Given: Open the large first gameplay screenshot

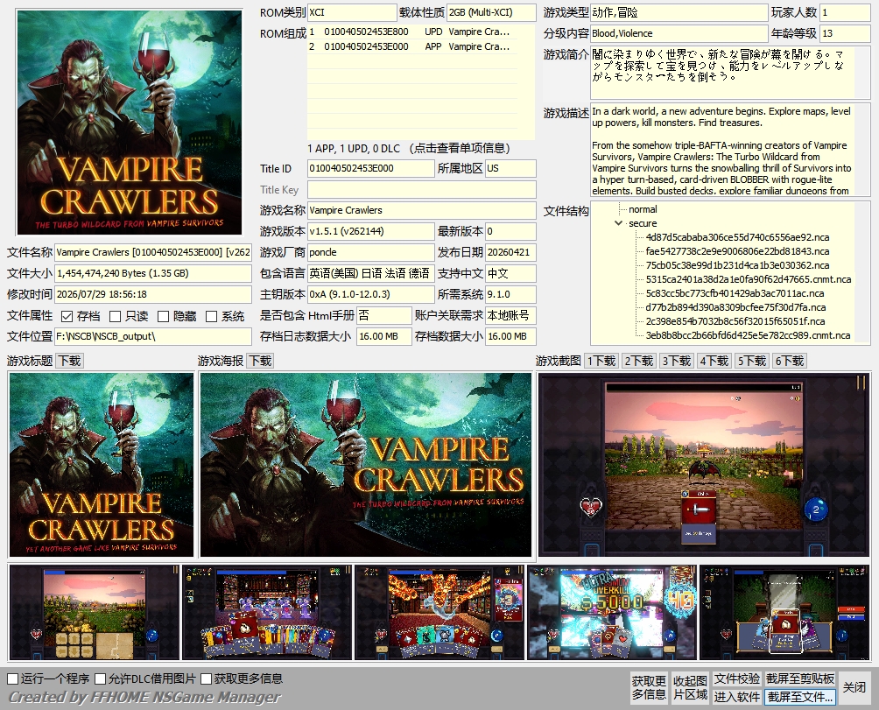Looking at the screenshot, I should point(704,465).
